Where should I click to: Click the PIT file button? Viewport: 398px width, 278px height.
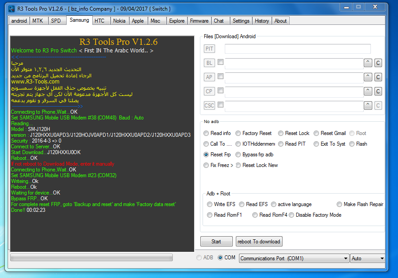click(209, 49)
